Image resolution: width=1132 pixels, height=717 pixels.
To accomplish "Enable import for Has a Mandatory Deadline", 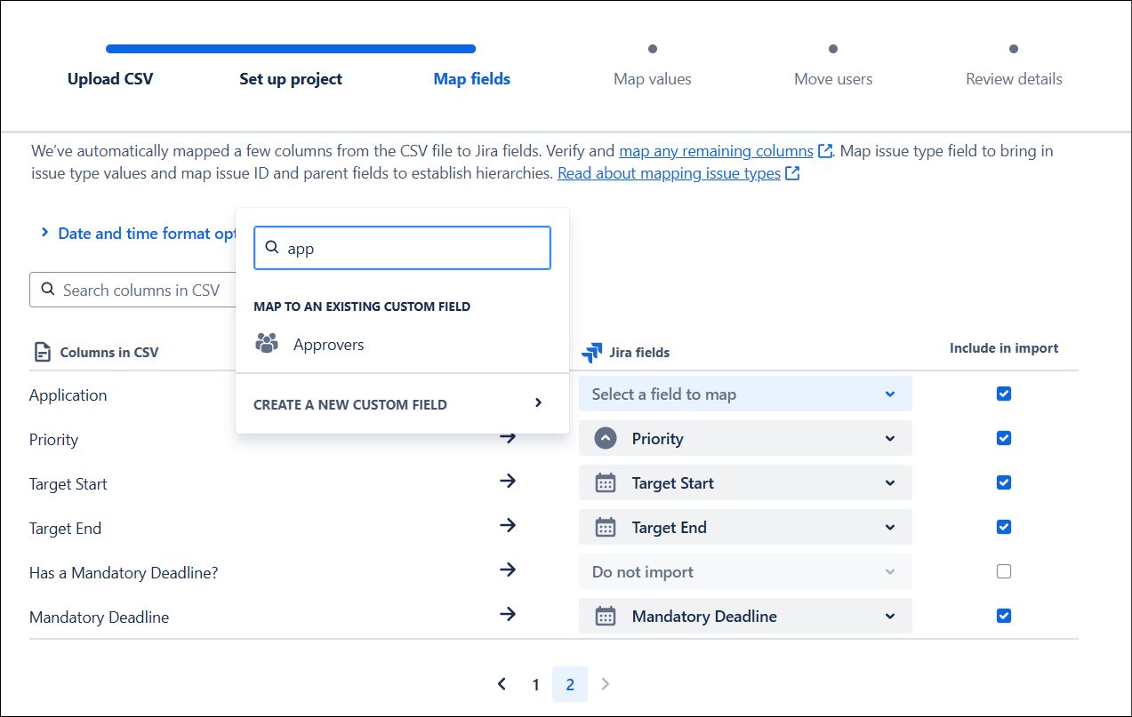I will click(x=1004, y=571).
